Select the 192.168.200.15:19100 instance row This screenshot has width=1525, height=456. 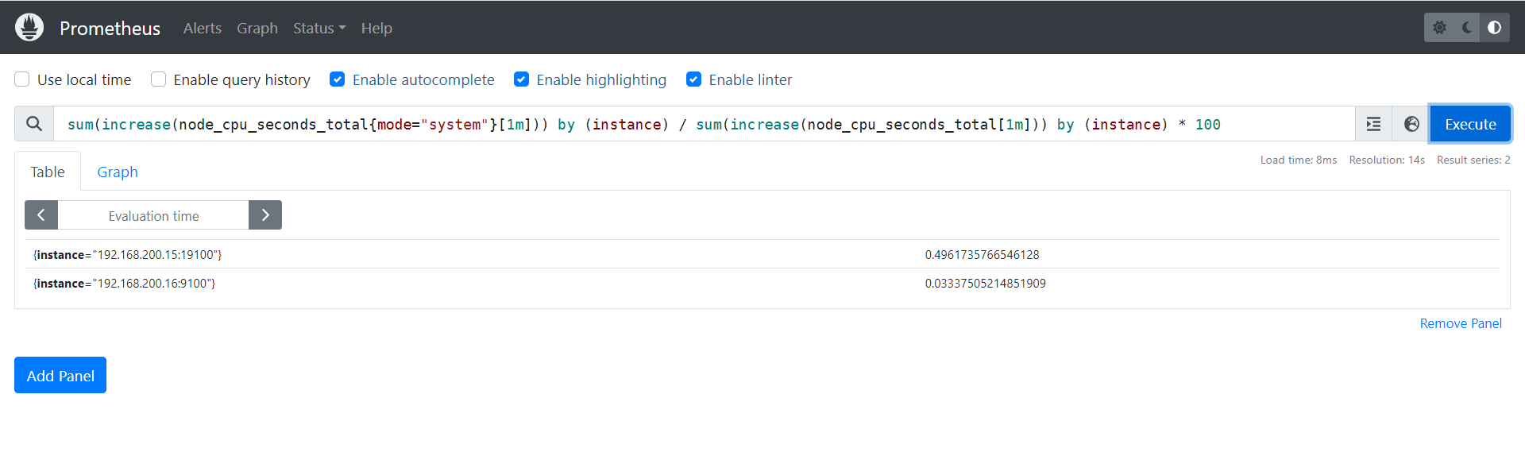tap(762, 254)
